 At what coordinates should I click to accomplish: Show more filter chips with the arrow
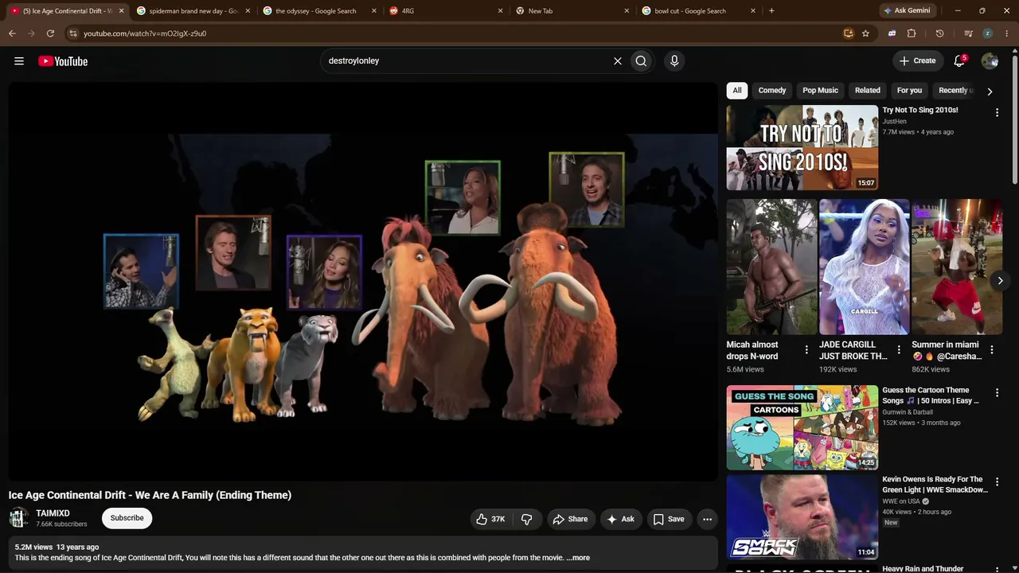click(x=990, y=91)
